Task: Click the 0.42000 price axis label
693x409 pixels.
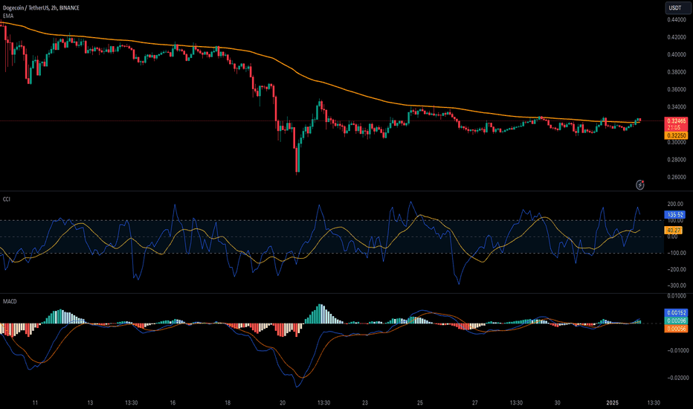Action: (x=677, y=37)
